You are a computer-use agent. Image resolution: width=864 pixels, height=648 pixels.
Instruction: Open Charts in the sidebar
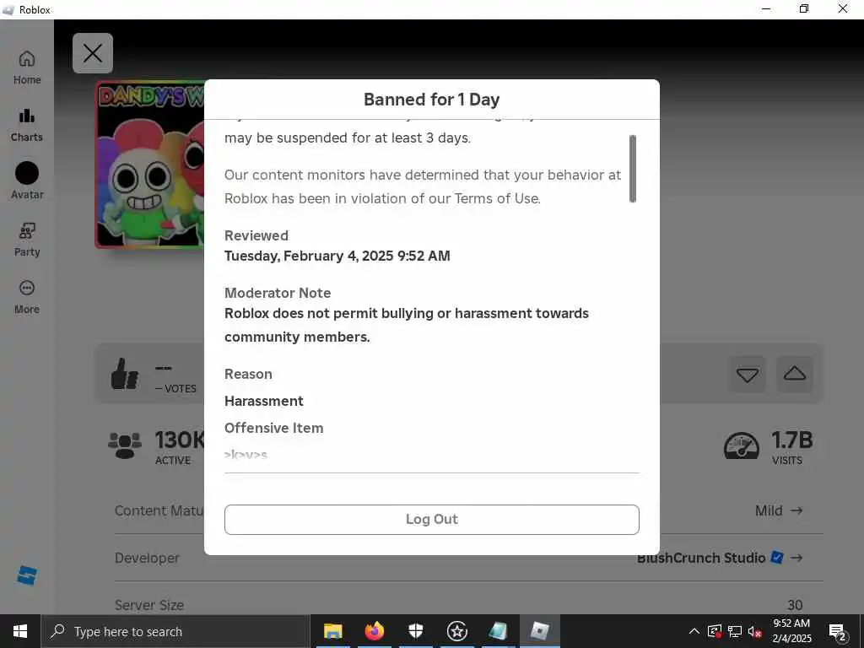27,125
